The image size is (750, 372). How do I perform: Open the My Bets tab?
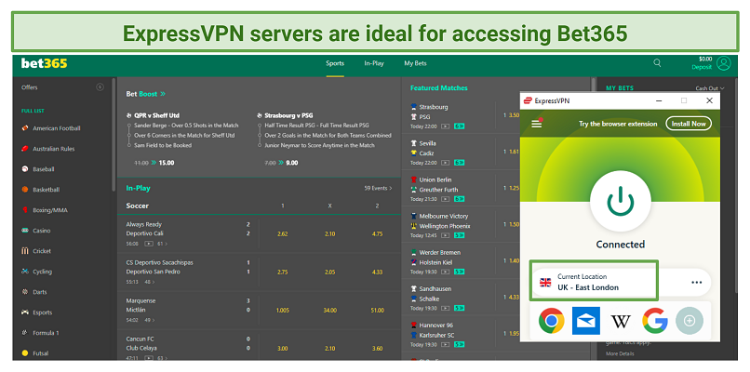pyautogui.click(x=415, y=63)
